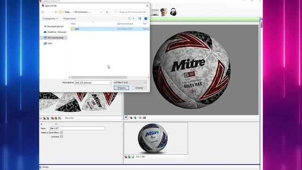The image size is (302, 170).
Task: Sort by the Дата изменения column header
Action: tap(125, 24)
